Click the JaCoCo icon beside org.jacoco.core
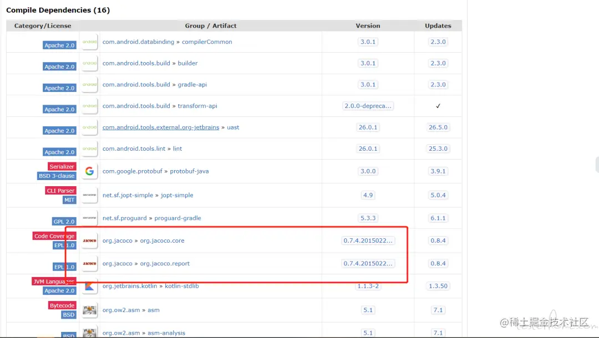Screen dimensions: 599x338 89,240
